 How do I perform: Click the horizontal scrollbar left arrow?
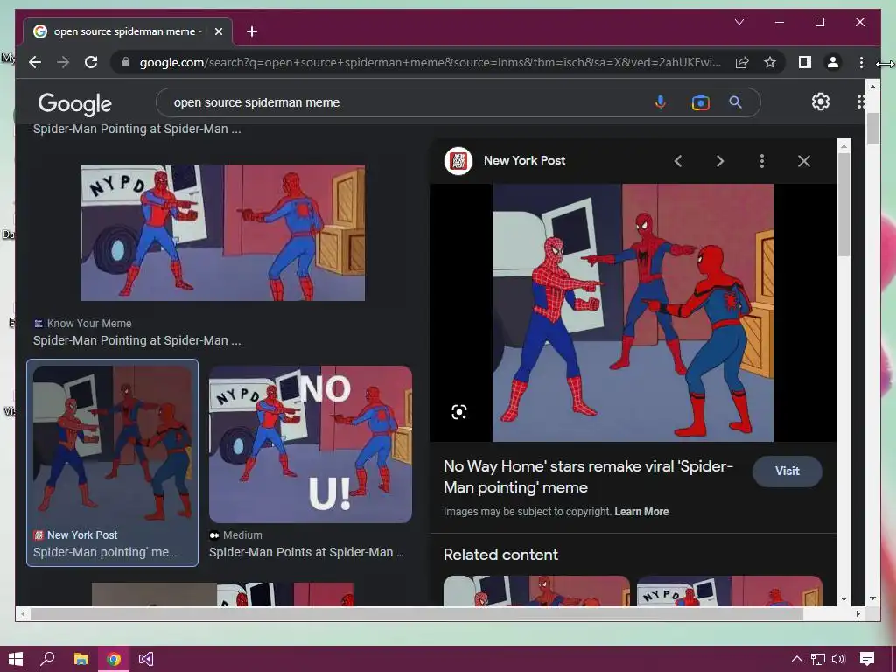coord(23,613)
